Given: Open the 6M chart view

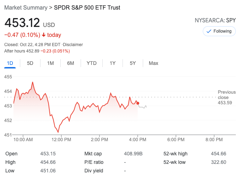Looking at the screenshot, I should [x=71, y=63].
